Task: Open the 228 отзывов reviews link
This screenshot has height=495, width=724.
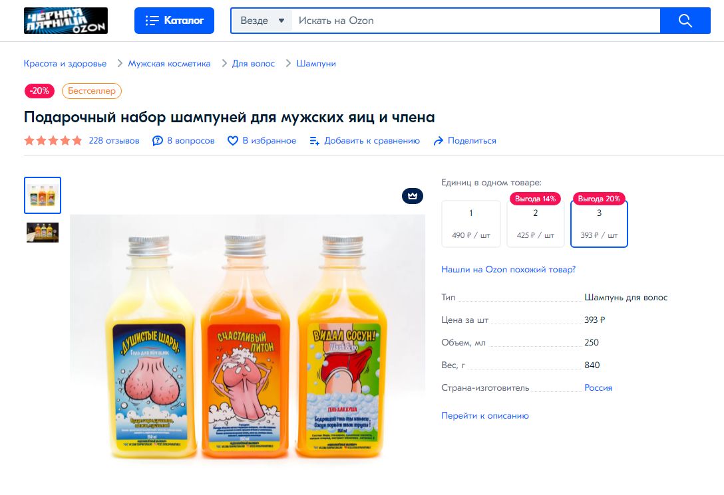Action: tap(114, 141)
